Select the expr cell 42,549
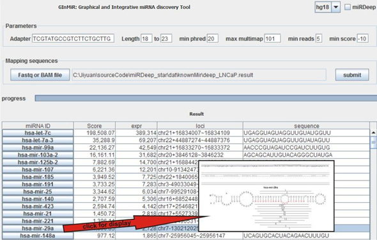The image size is (377, 240). pos(136,148)
